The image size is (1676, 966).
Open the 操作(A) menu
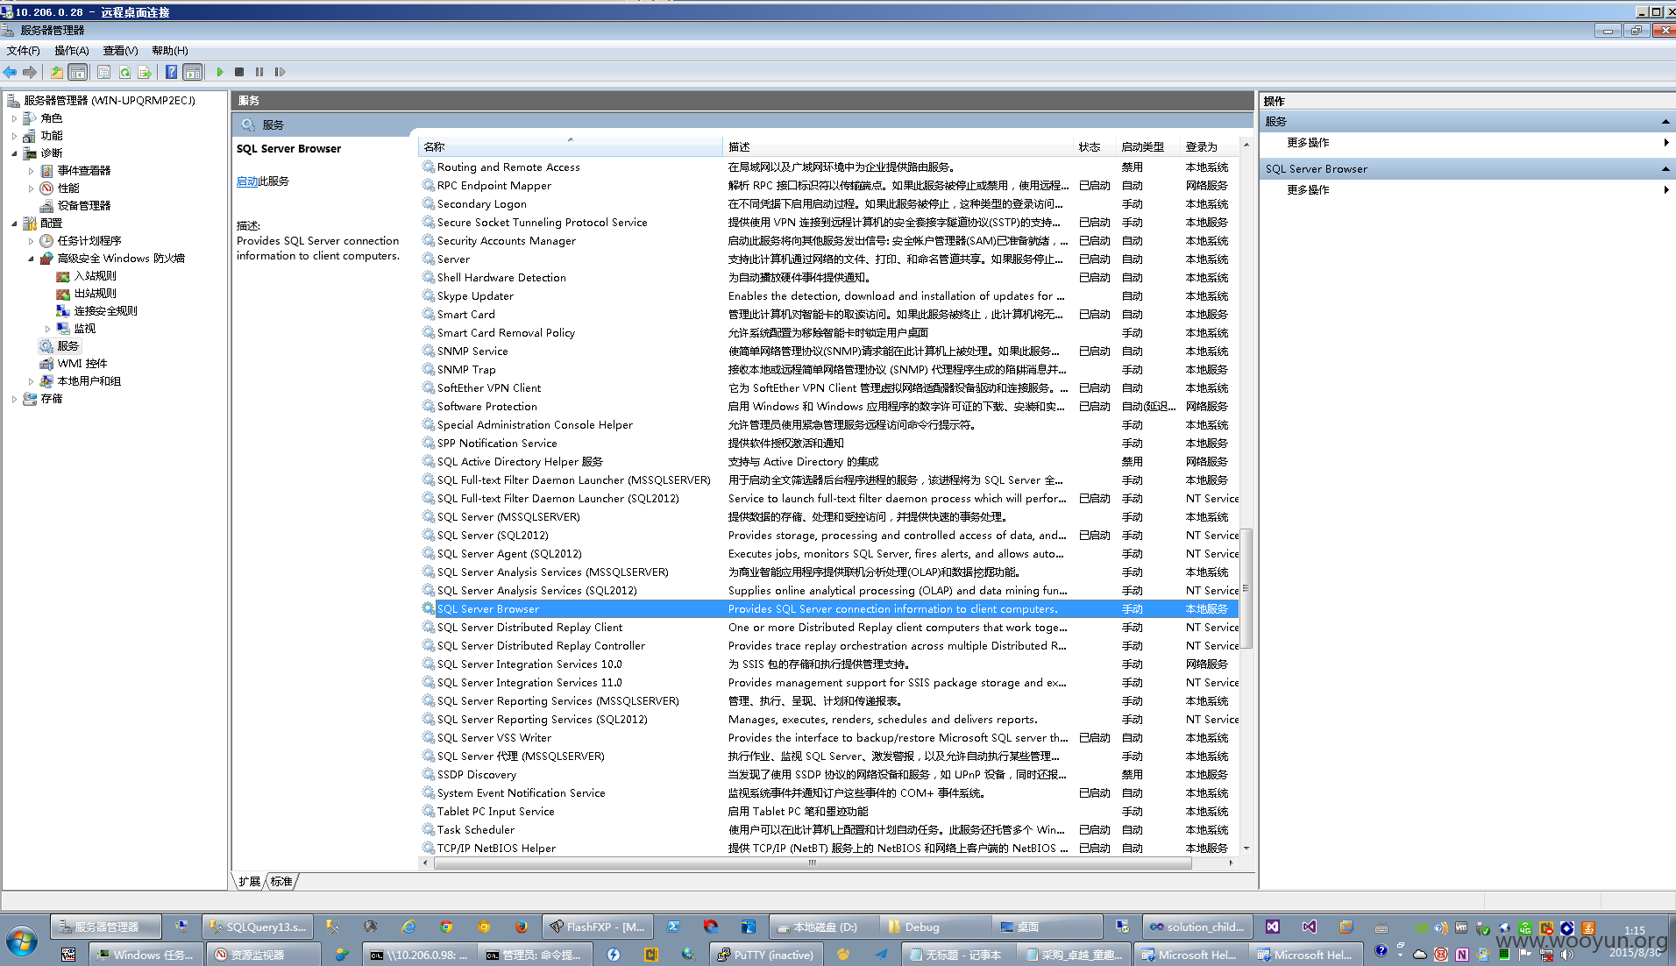(72, 51)
